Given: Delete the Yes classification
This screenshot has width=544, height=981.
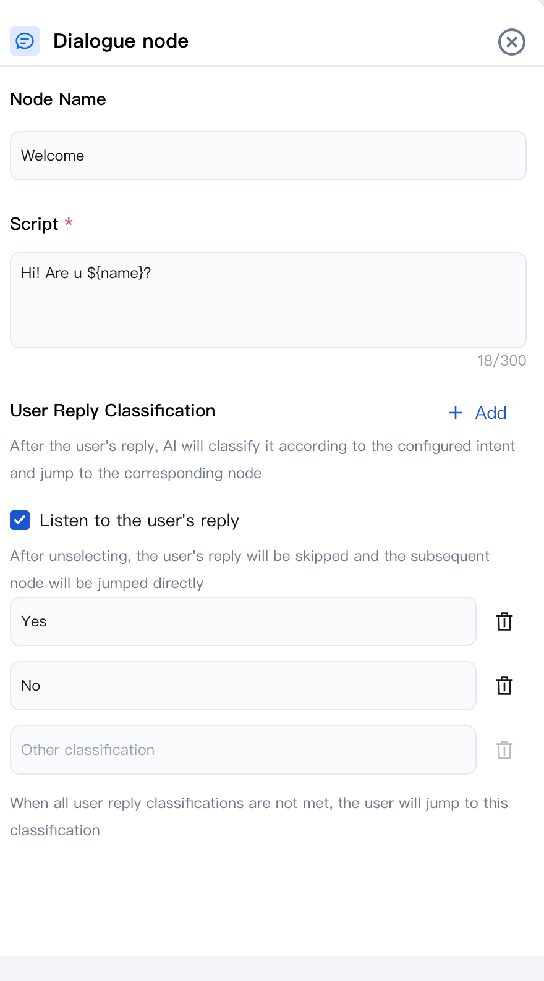Looking at the screenshot, I should (504, 621).
